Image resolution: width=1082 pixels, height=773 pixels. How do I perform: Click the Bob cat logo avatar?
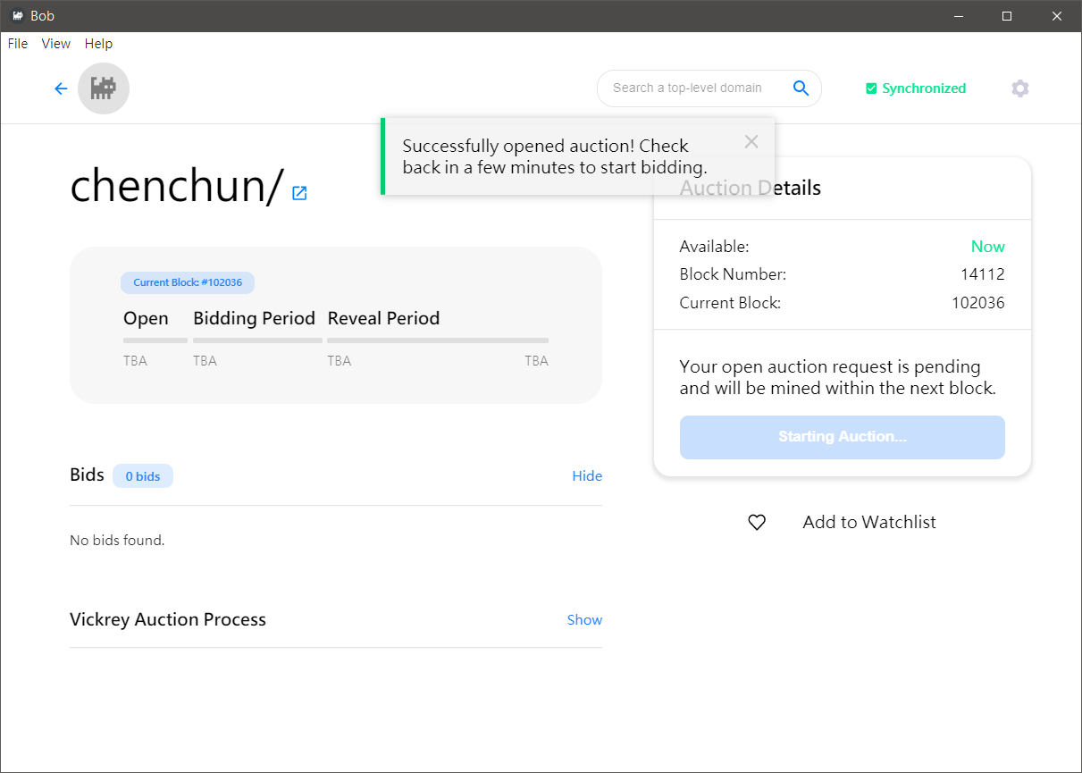(104, 88)
